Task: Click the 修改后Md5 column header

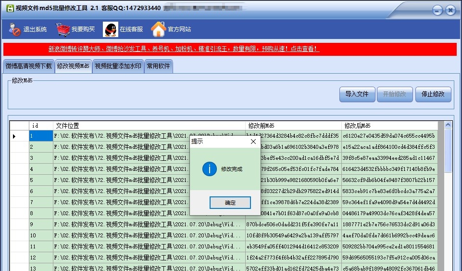Action: 389,126
